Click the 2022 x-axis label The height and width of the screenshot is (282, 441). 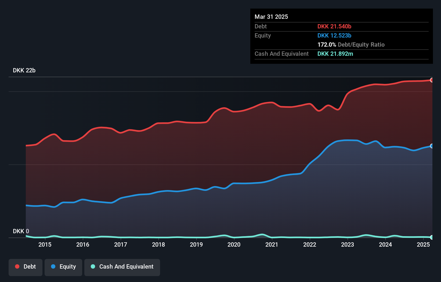pos(310,244)
